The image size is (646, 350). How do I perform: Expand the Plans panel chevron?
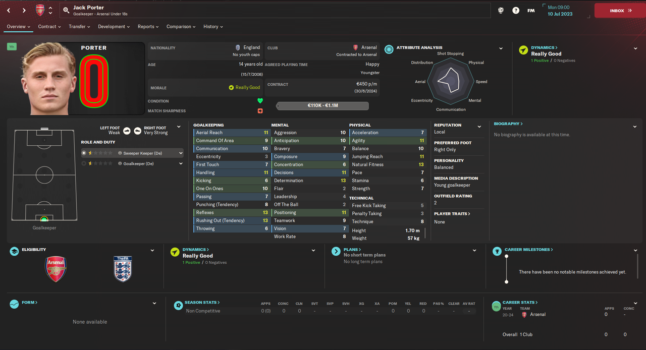click(474, 250)
